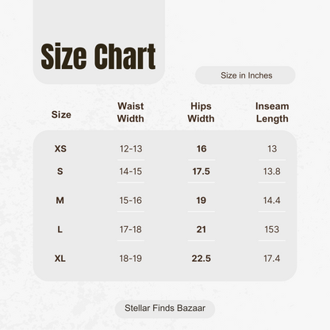This screenshot has width=330, height=330.
Task: Click the 14.4 inseam value
Action: (272, 201)
